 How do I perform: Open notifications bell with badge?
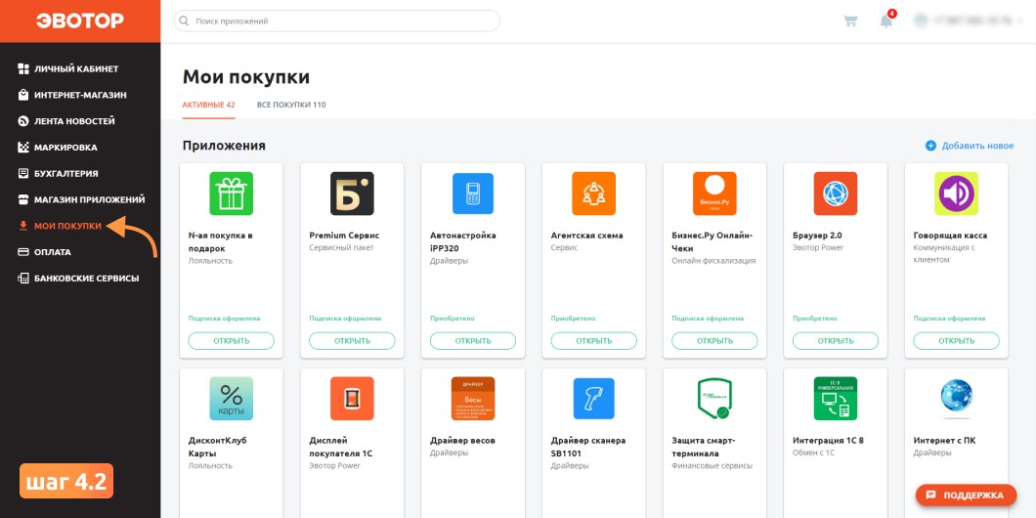pyautogui.click(x=886, y=20)
